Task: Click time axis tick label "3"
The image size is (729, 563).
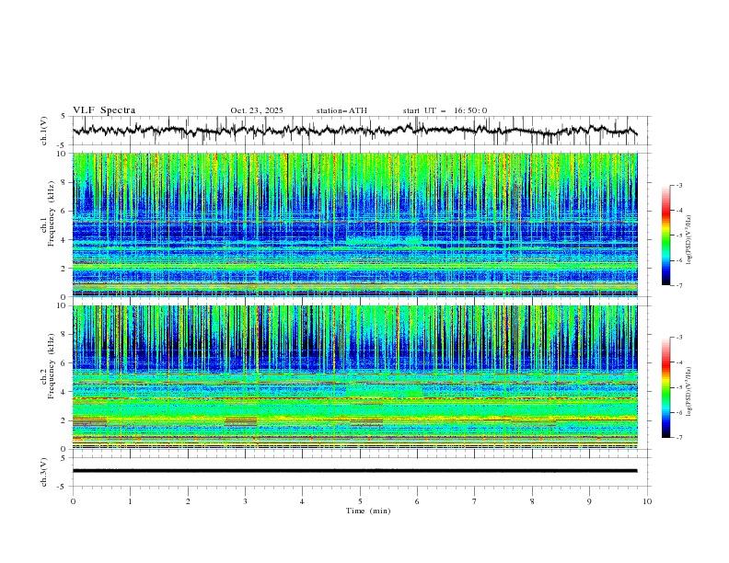Action: pos(245,501)
